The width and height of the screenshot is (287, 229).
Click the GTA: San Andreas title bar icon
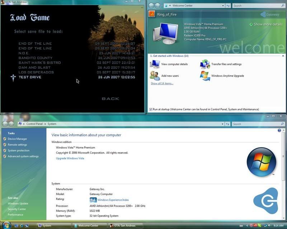point(3,2)
